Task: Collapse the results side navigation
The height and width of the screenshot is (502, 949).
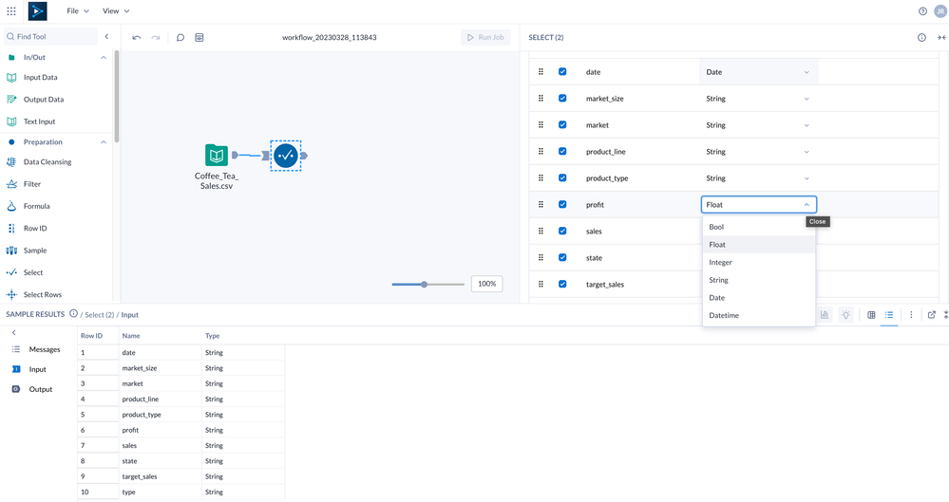Action: coord(14,333)
